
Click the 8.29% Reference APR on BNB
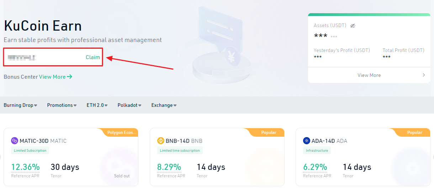tap(169, 167)
